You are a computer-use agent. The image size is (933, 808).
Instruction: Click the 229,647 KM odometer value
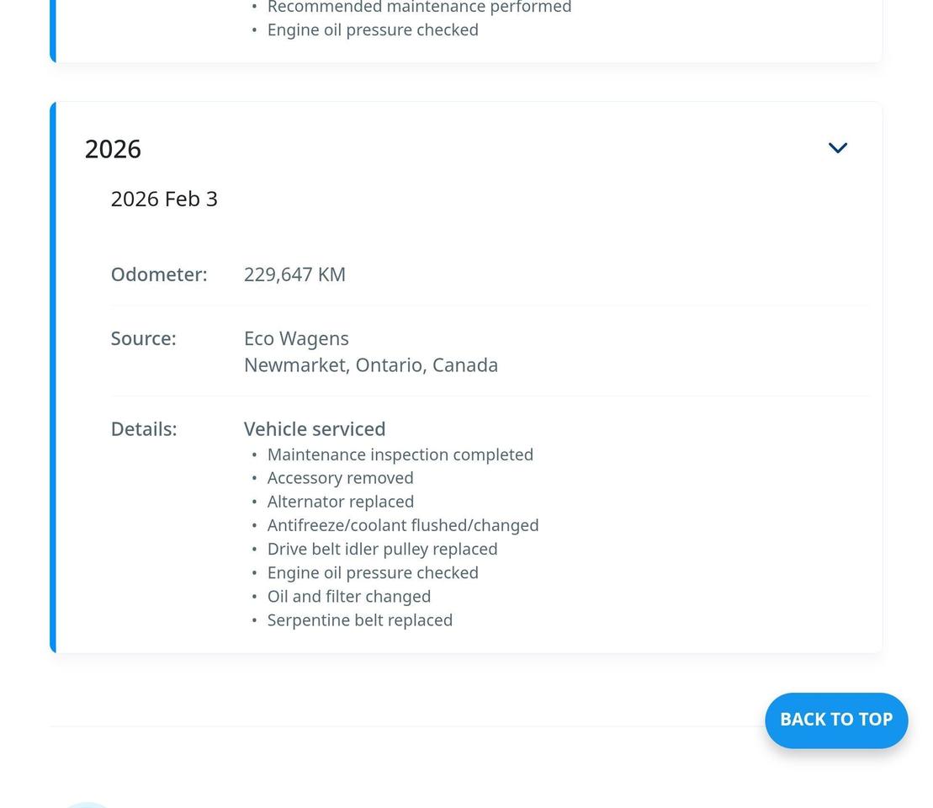[x=294, y=274]
